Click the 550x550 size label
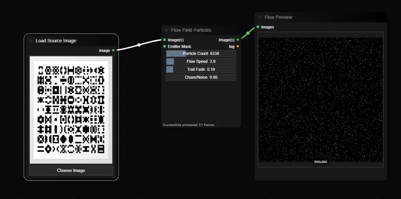The image size is (401, 199). [x=321, y=162]
